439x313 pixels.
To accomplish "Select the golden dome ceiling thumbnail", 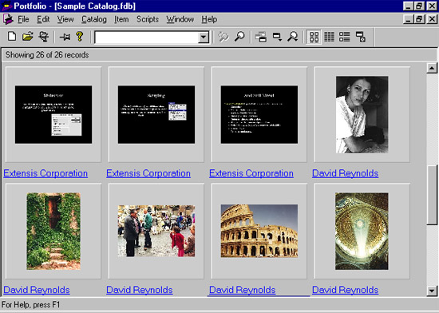I will click(x=362, y=231).
